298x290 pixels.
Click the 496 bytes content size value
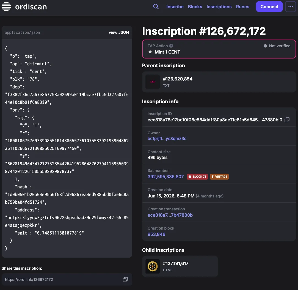point(158,157)
